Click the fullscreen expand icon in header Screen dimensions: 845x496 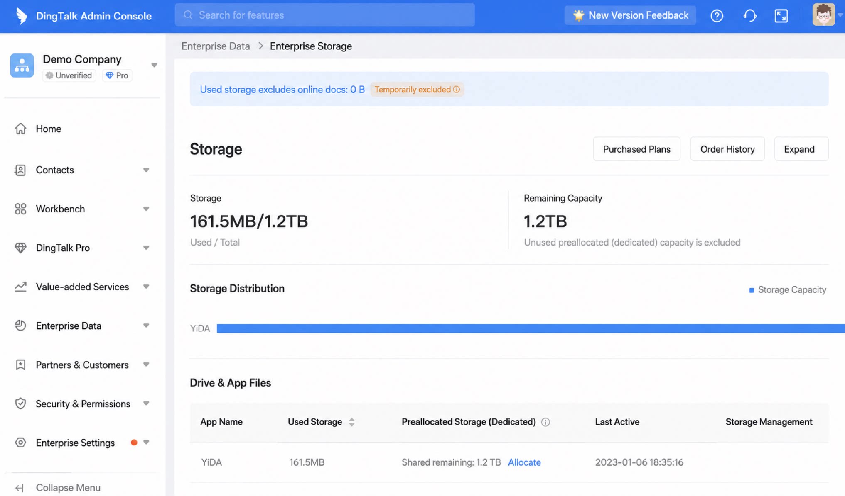tap(781, 16)
